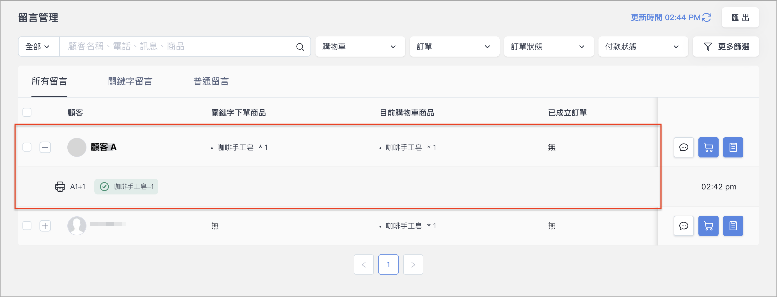Click 顧客 A's keyword product 咖啡手工皂 * 1

(x=243, y=148)
